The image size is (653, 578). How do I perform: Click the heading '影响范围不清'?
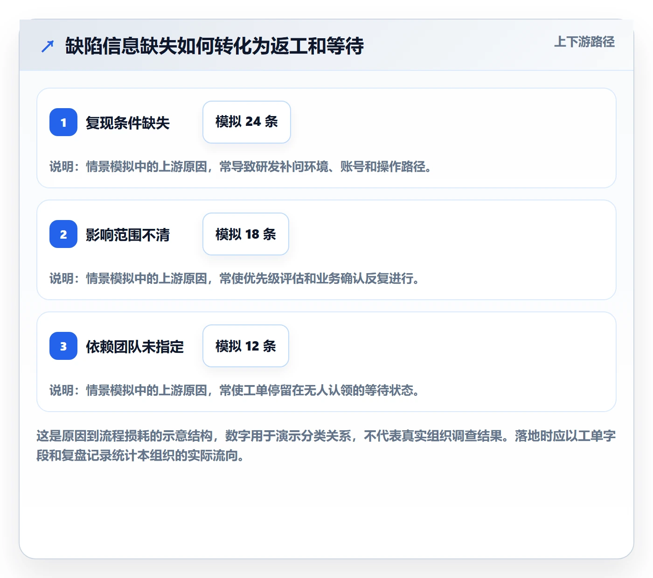(128, 234)
